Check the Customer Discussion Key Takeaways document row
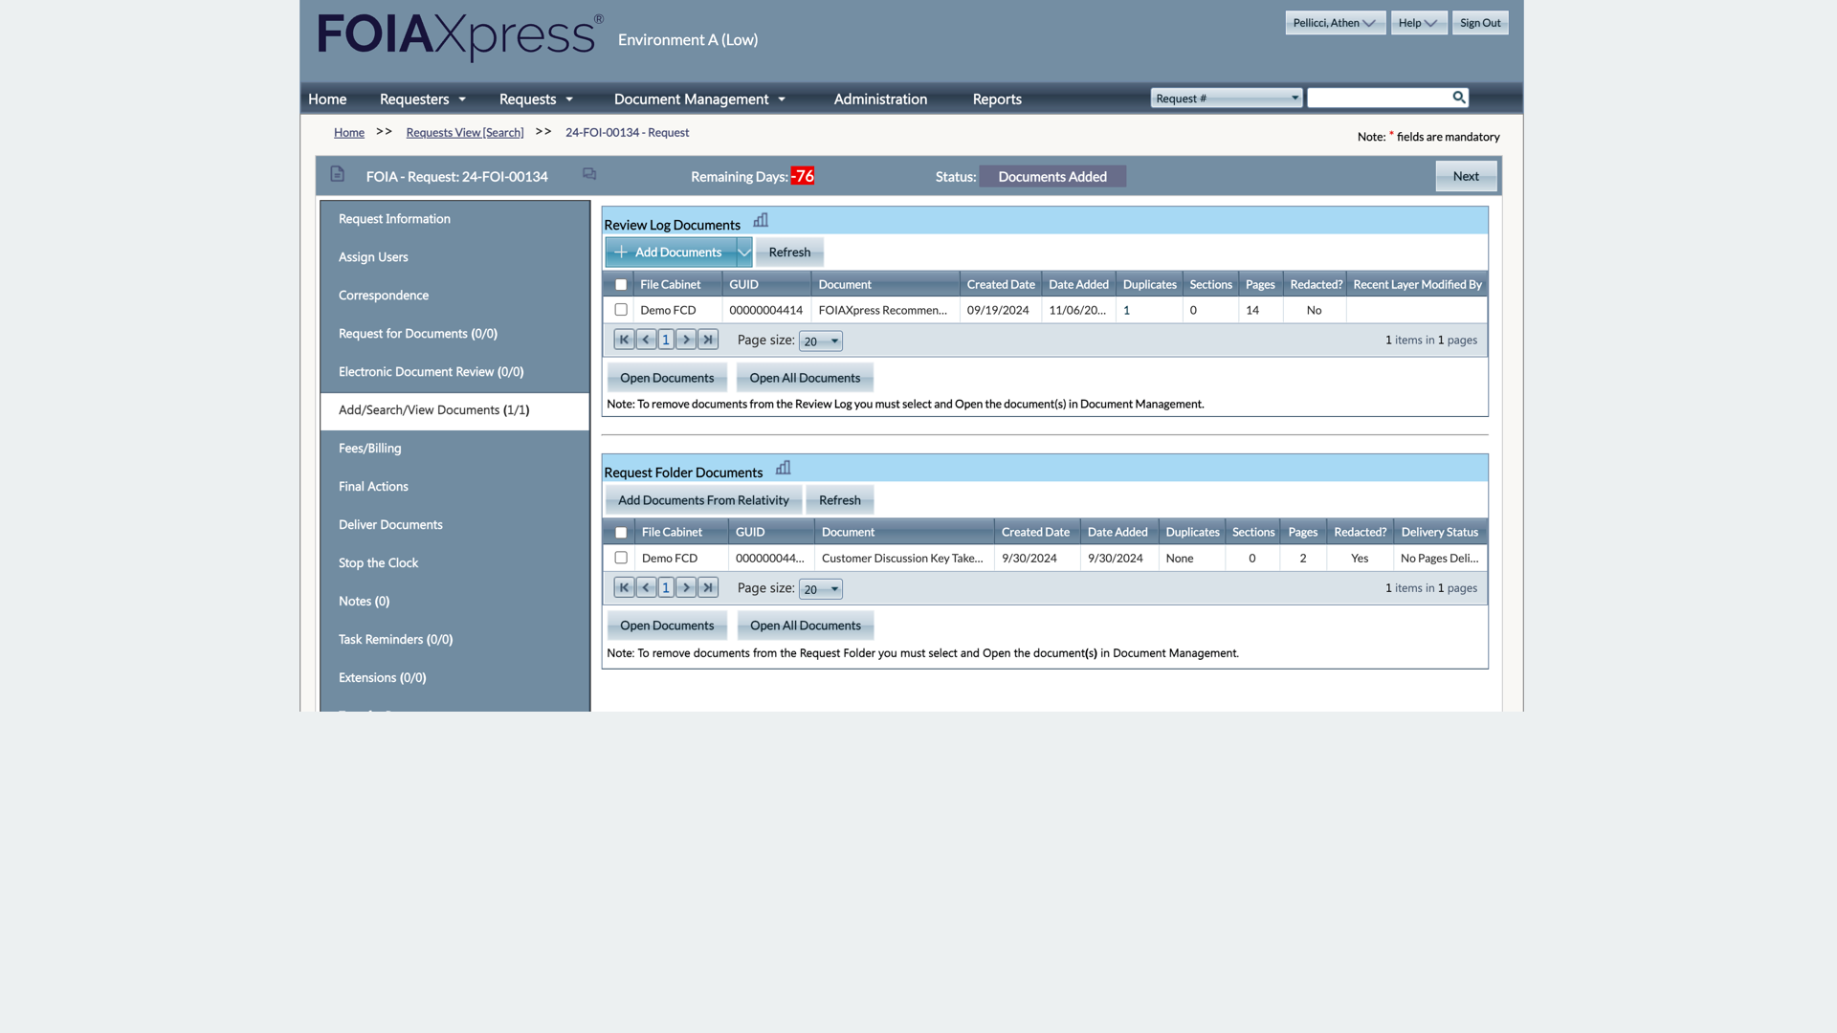Viewport: 1837px width, 1033px height. 621,558
